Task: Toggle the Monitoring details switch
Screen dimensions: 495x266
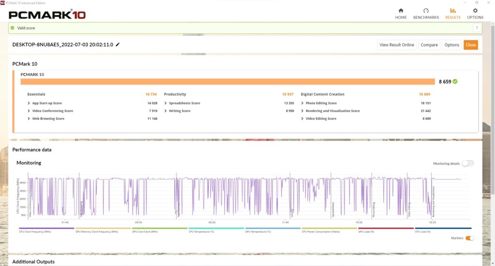Action: pos(467,164)
